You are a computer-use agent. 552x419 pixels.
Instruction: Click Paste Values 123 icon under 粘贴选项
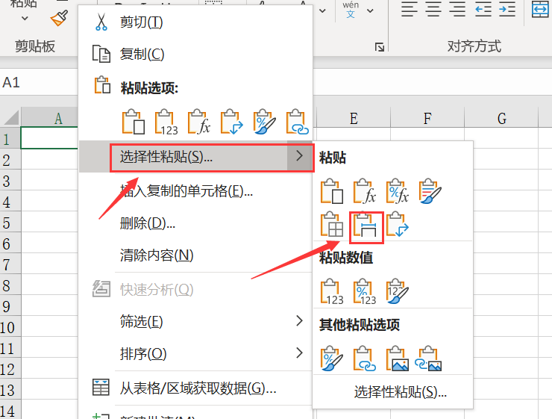[x=166, y=122]
